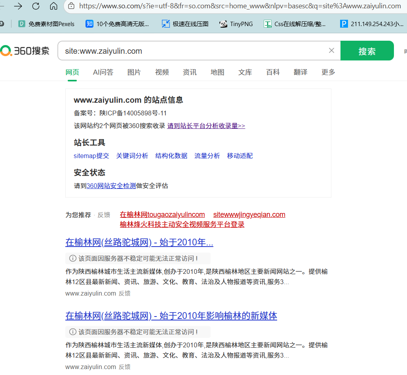407x375 pixels.
Task: Click second result's server unstable warning
Action: pyautogui.click(x=138, y=332)
